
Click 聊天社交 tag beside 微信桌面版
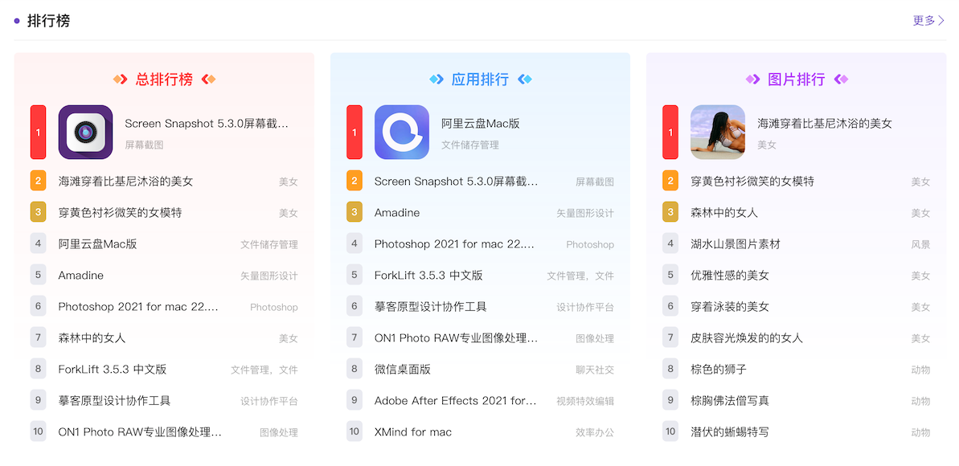click(x=595, y=370)
